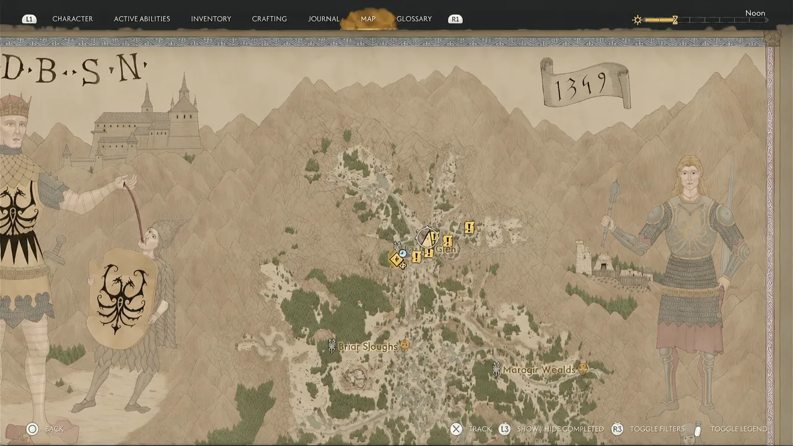
Task: Click the L1 previous-tab icon
Action: (29, 19)
